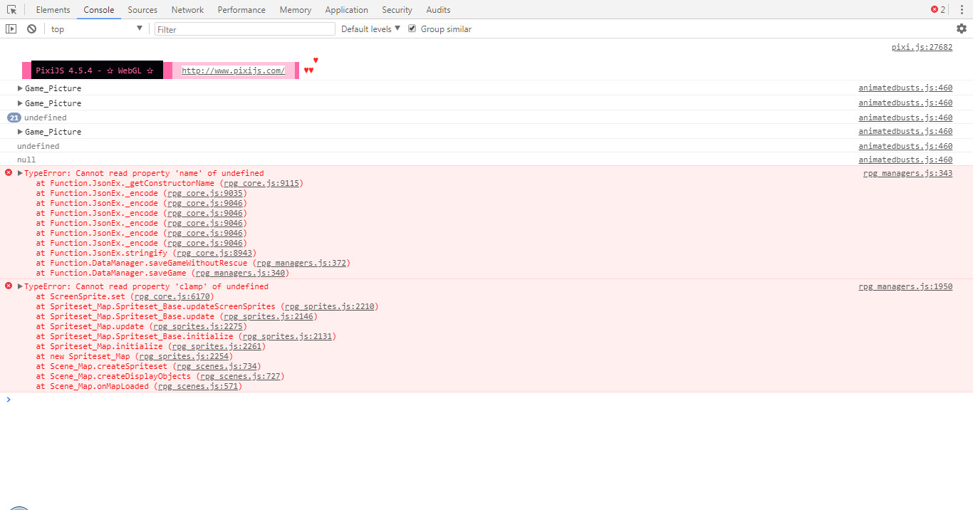The width and height of the screenshot is (973, 510).
Task: Open console settings gear icon
Action: tap(962, 28)
